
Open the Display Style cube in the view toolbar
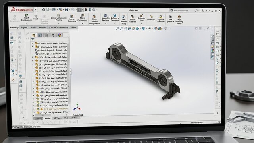click(x=144, y=29)
